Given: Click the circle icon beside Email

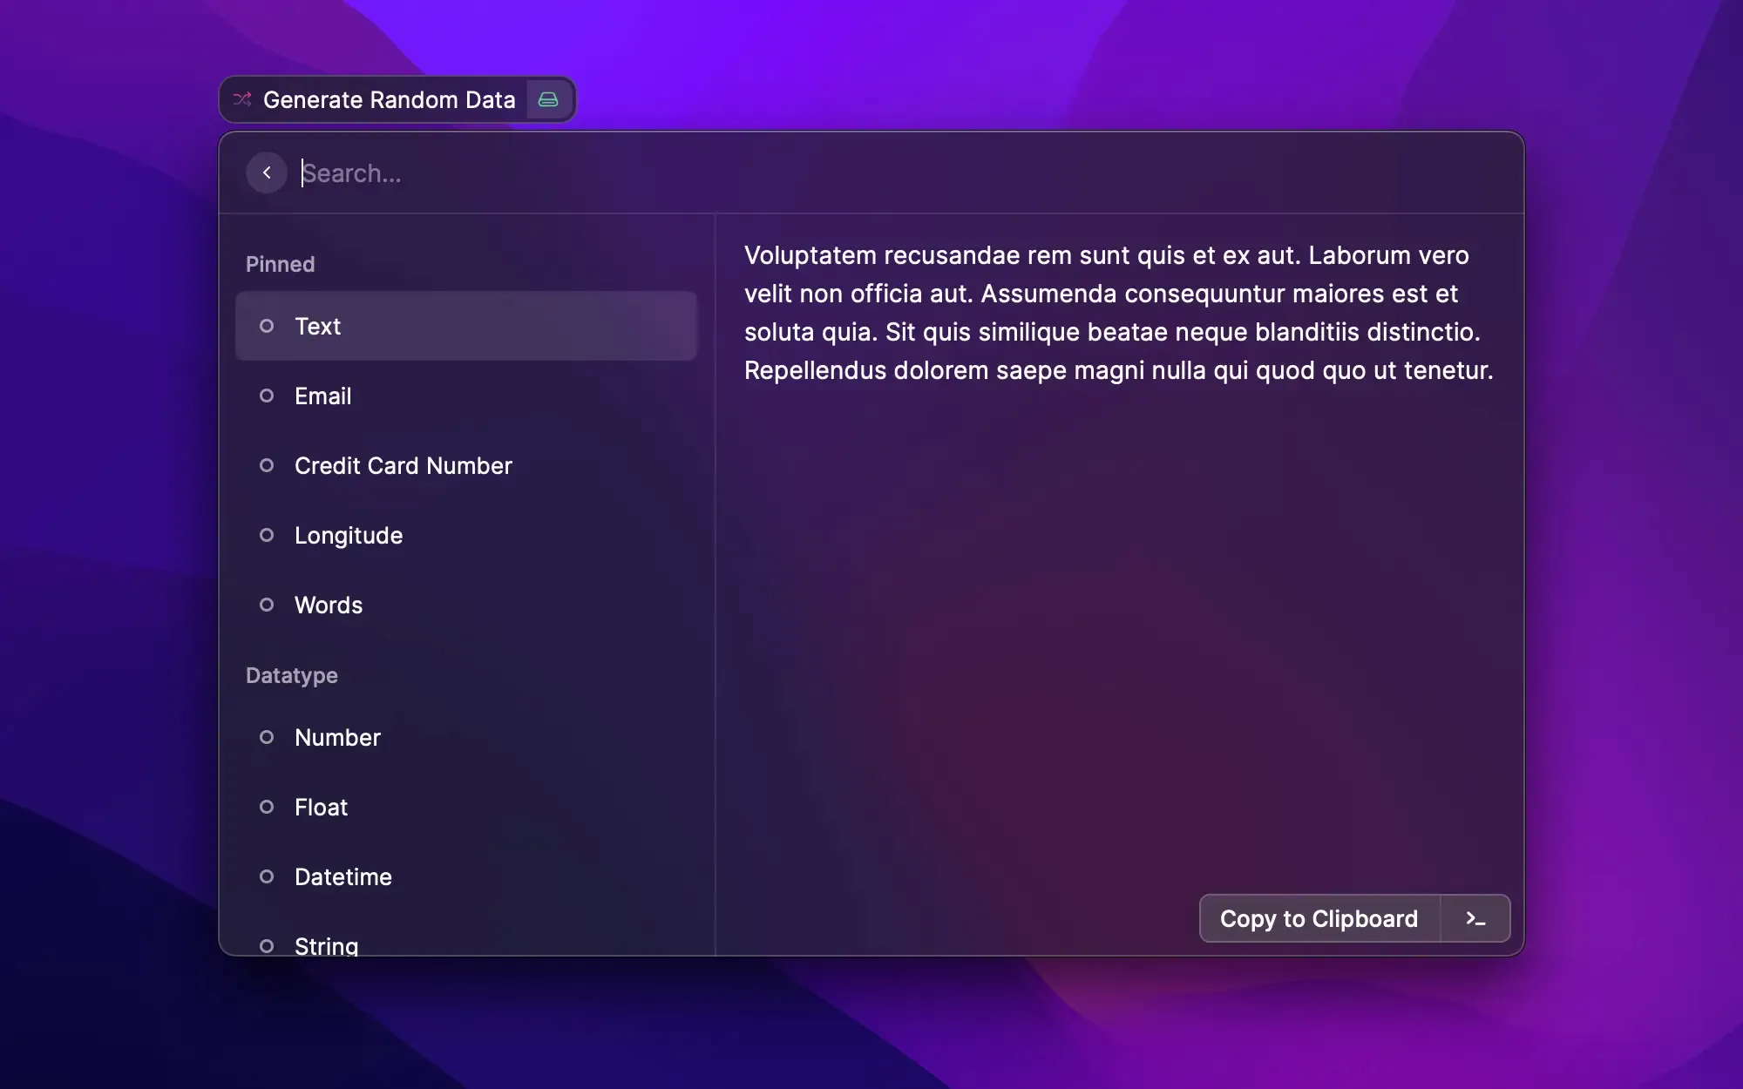Looking at the screenshot, I should pyautogui.click(x=267, y=396).
